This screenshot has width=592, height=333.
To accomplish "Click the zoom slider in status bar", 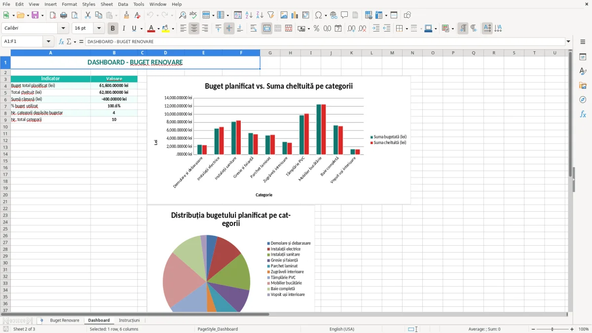I will [x=552, y=329].
